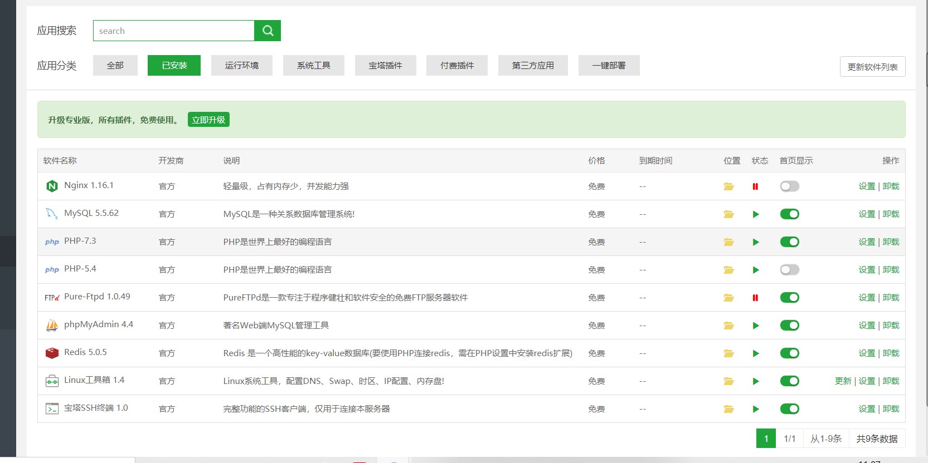Open 设置 for Nginx 1.16.1
The image size is (928, 463).
[x=867, y=186]
